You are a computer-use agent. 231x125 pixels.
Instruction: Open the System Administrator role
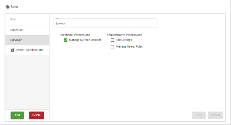tap(27, 50)
